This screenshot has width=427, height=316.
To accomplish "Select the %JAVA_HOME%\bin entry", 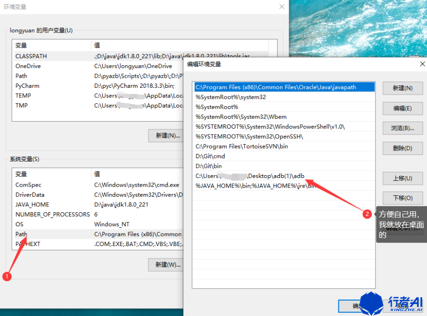I will (x=284, y=186).
